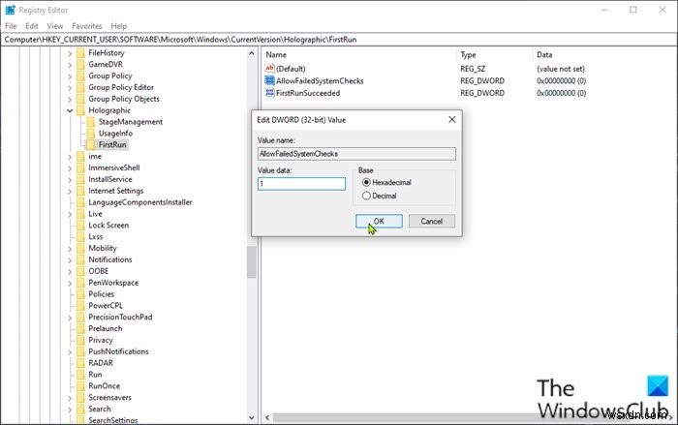Expand the Internet Settings tree node
This screenshot has height=425, width=678.
pyautogui.click(x=70, y=191)
